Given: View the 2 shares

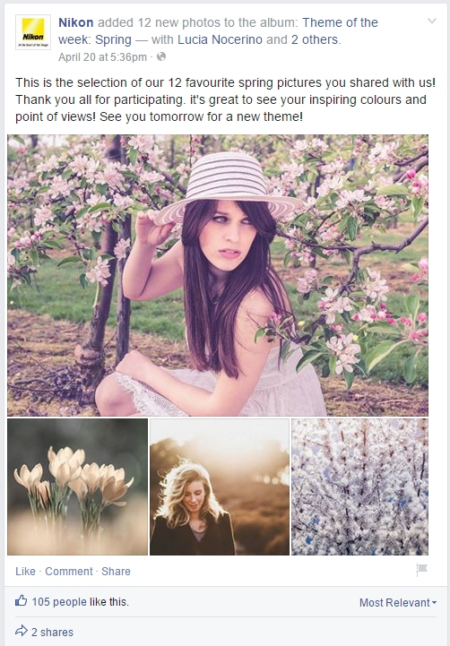Looking at the screenshot, I should click(52, 632).
